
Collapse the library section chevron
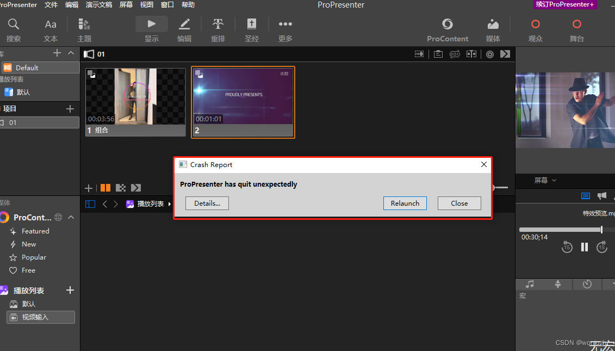coord(71,53)
